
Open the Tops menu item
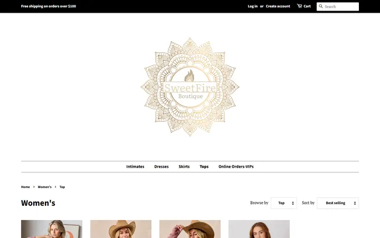[x=204, y=167]
